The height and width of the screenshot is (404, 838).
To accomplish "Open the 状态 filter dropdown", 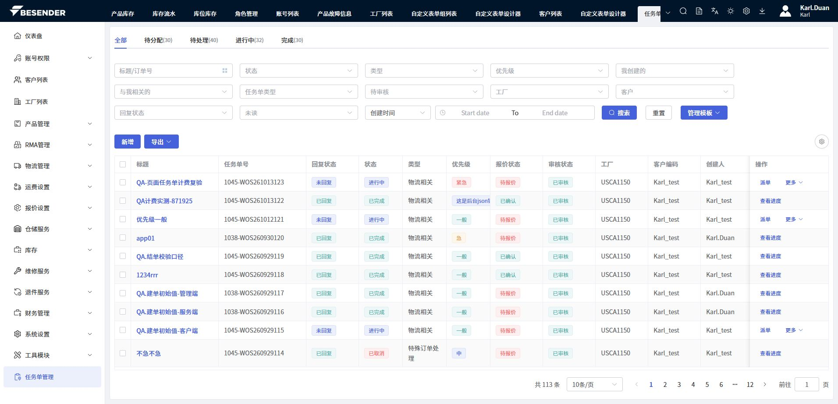I will (298, 71).
